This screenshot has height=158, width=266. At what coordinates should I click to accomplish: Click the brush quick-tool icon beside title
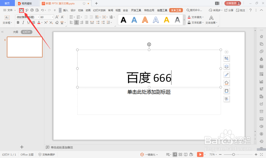[x=226, y=75]
